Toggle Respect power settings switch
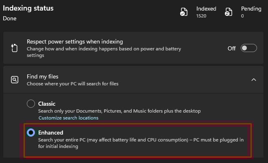The width and height of the screenshot is (268, 163). 248,48
